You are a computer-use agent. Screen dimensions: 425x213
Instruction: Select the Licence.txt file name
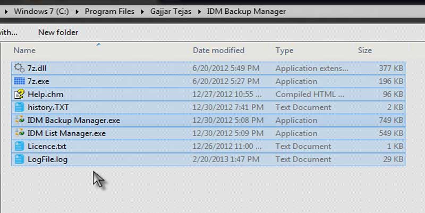click(47, 146)
